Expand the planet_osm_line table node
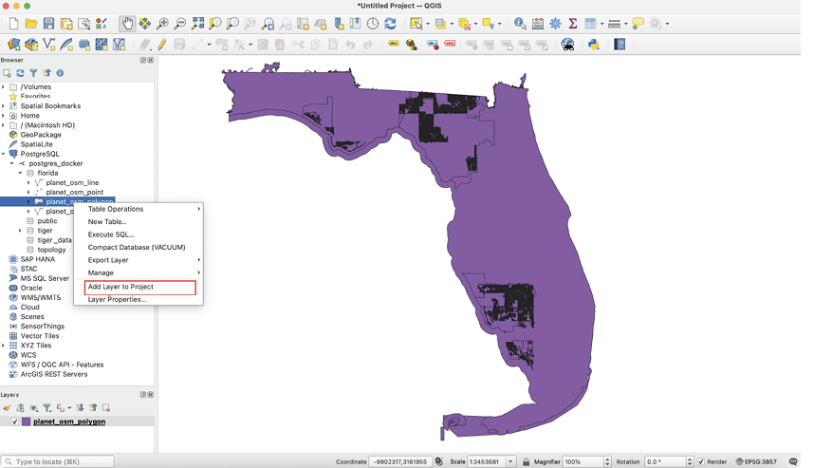 coord(28,182)
